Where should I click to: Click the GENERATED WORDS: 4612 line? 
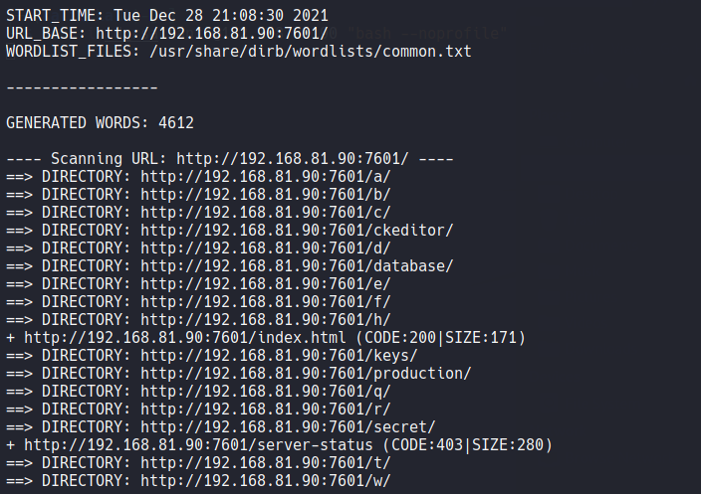coord(100,123)
